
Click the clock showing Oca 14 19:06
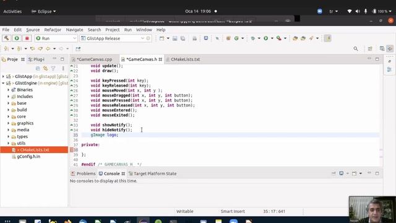(x=198, y=11)
